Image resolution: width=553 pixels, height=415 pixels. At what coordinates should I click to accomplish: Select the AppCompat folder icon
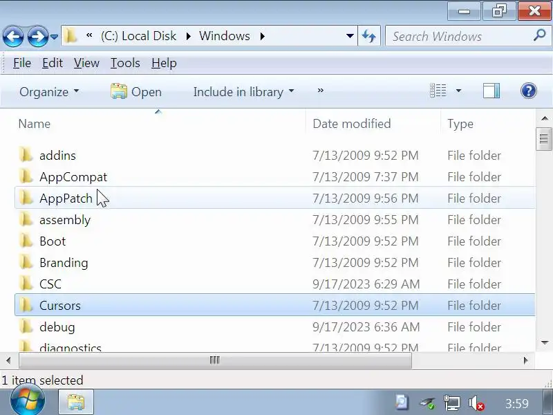[26, 176]
